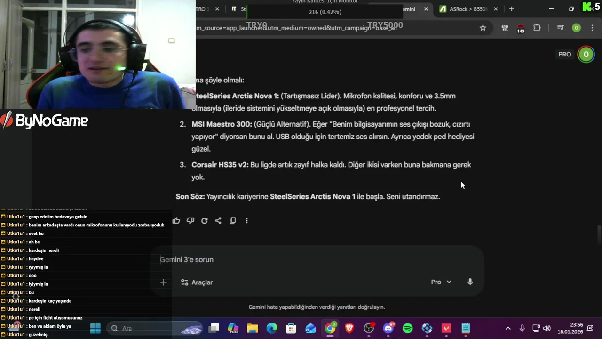Like the Gemini response with thumbs up
The height and width of the screenshot is (339, 602).
coord(176,220)
